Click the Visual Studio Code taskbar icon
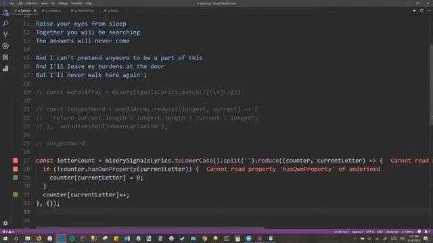The width and height of the screenshot is (433, 243). coord(61,238)
